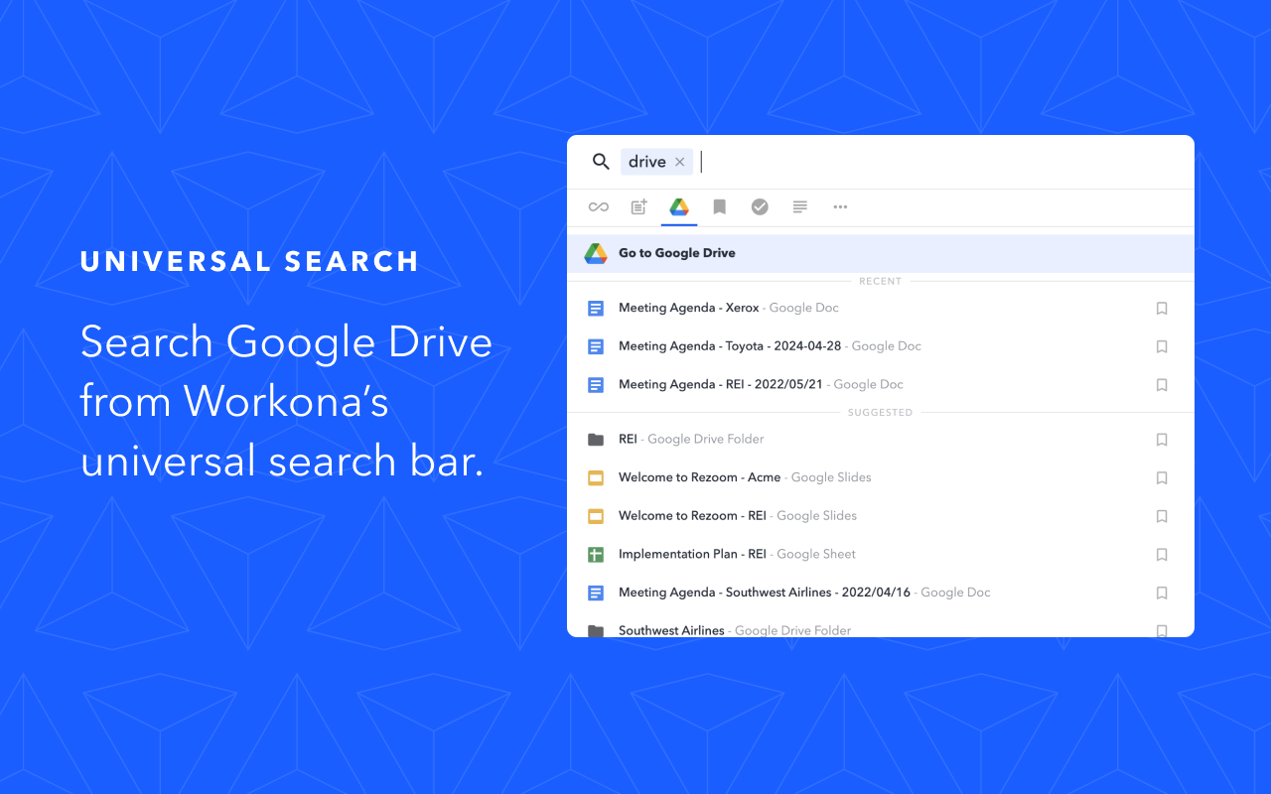
Task: Open the more filters ellipsis menu
Action: 840,206
